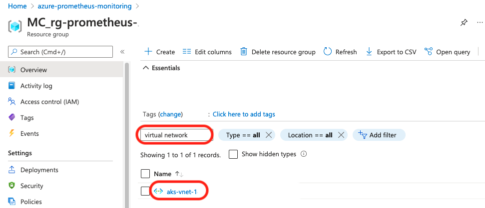Enable Show hidden types checkbox

[233, 154]
